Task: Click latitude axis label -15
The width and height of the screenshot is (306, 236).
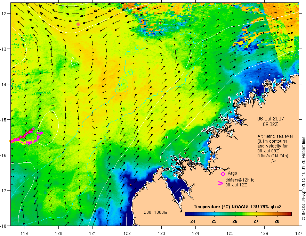Action: (x=4, y=119)
